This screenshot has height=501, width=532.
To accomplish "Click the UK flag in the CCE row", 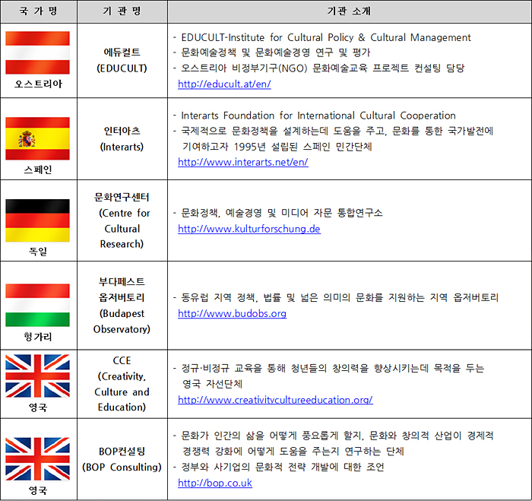I will pos(38,376).
